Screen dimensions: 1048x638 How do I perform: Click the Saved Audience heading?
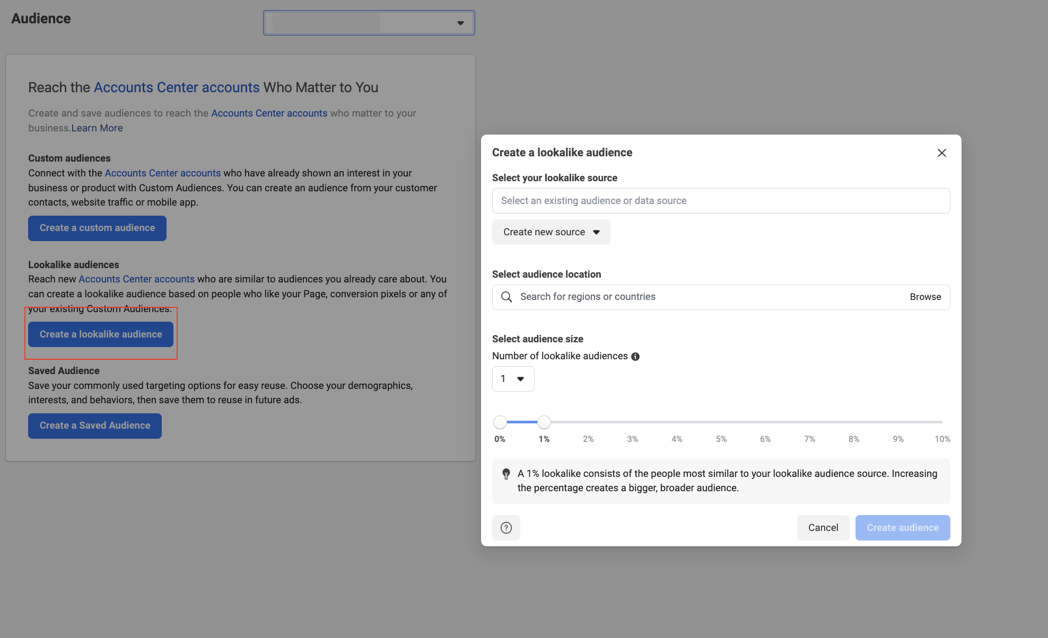[64, 371]
